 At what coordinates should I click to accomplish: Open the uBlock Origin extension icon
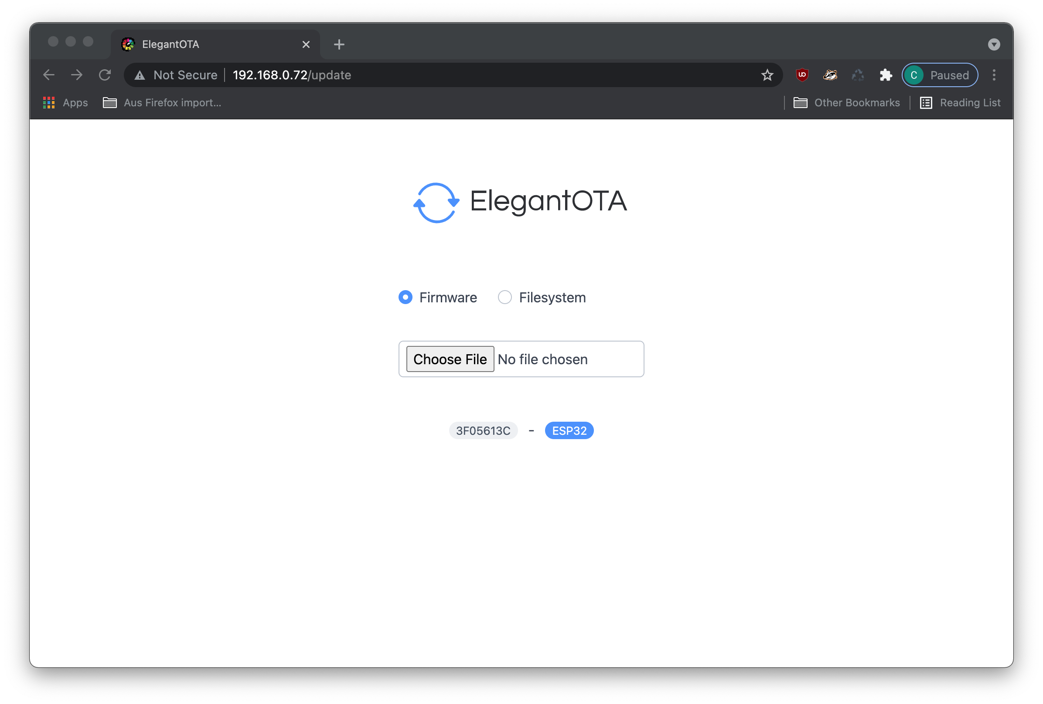[x=802, y=75]
